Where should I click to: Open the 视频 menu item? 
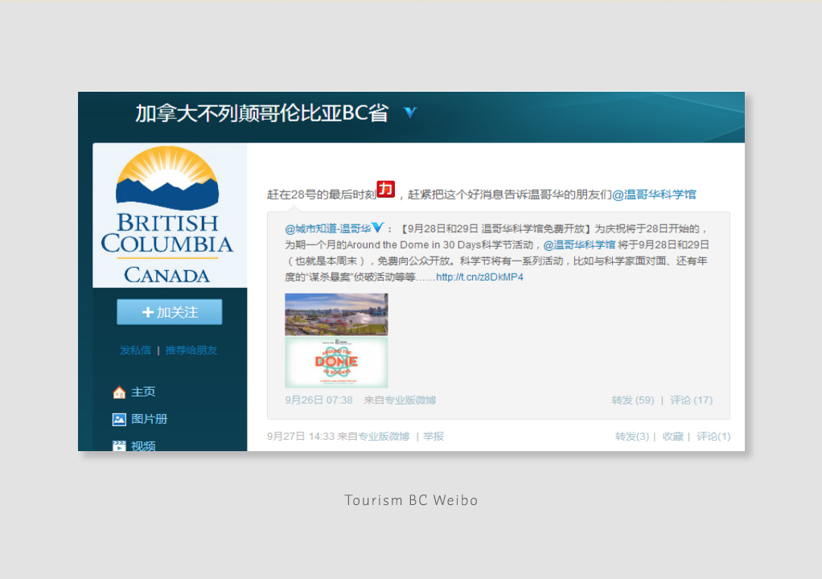(143, 446)
